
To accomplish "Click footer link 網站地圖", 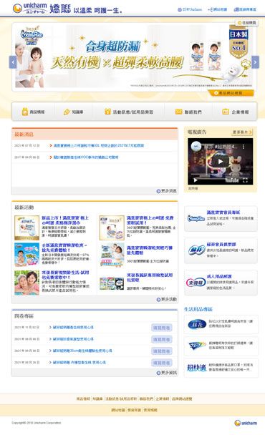I will 118,410.
